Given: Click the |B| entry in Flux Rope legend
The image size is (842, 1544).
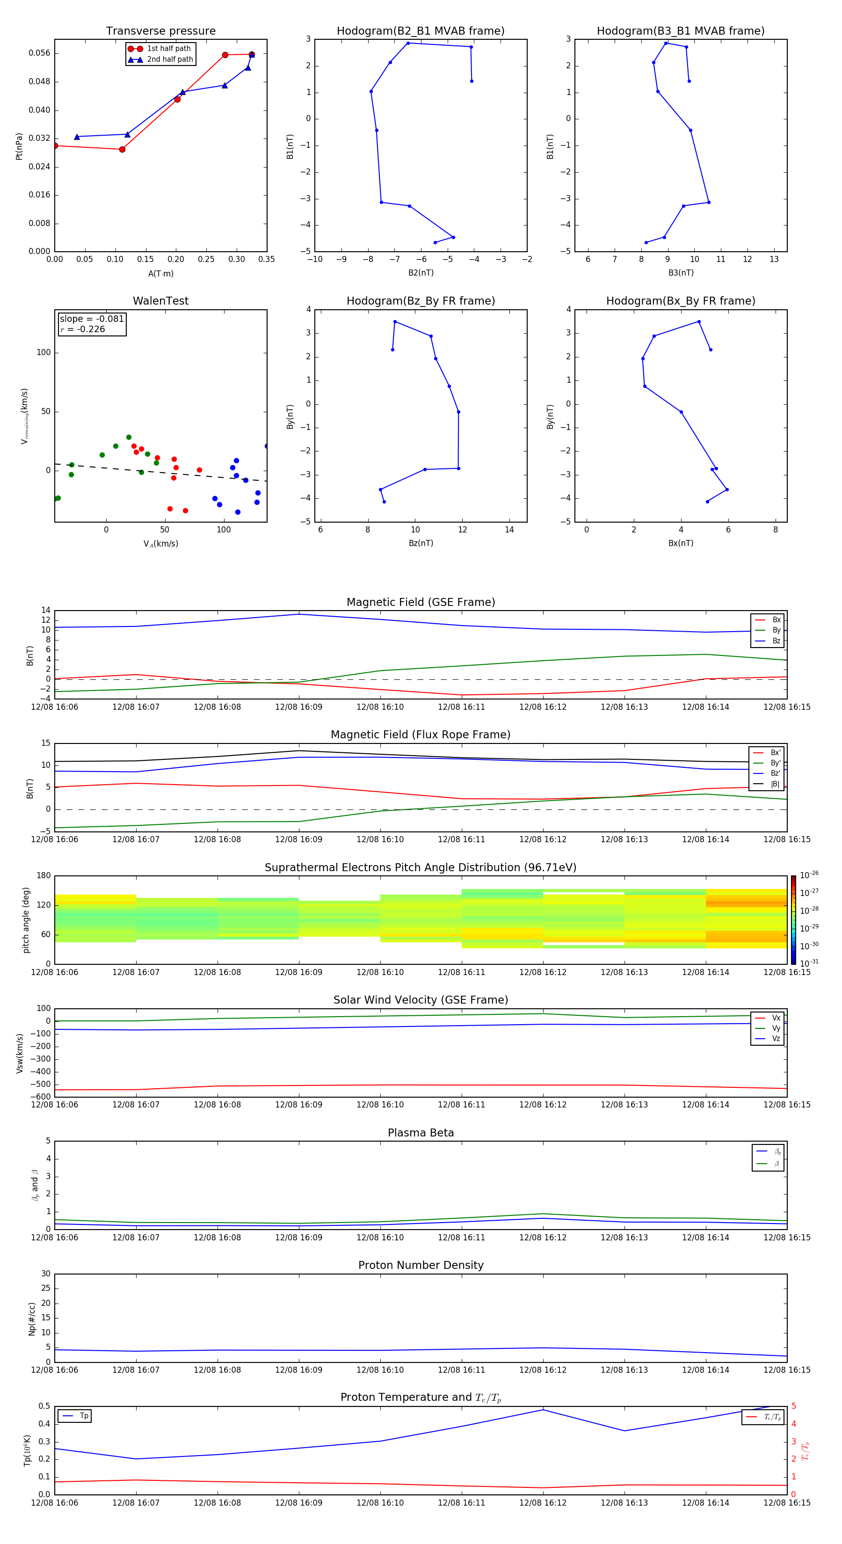Looking at the screenshot, I should click(767, 784).
